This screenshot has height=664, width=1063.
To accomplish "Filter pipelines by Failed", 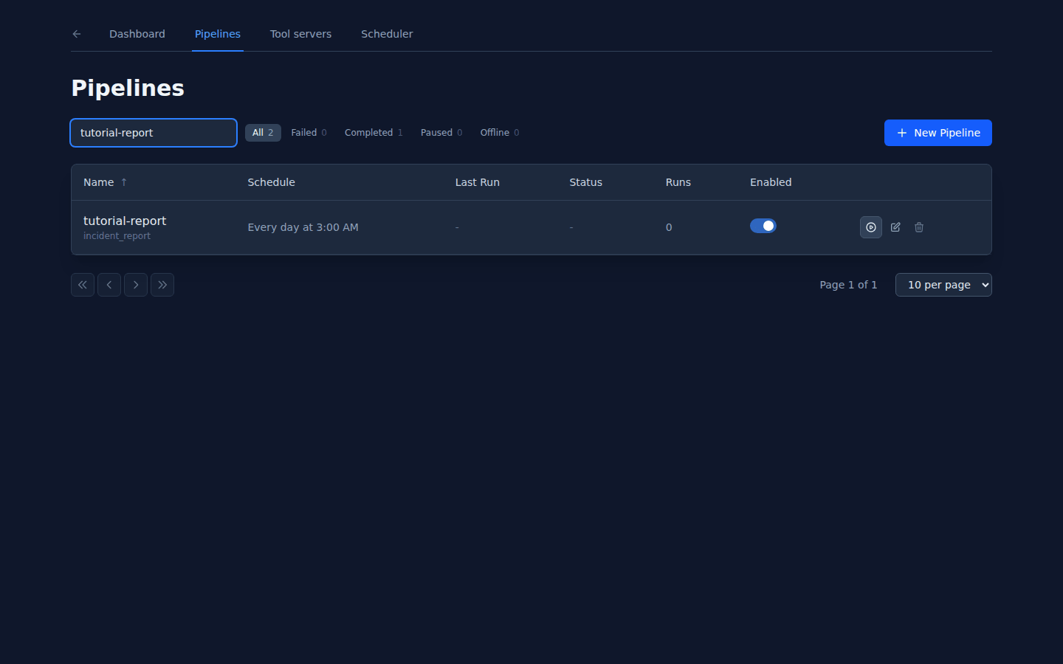I will [x=309, y=133].
